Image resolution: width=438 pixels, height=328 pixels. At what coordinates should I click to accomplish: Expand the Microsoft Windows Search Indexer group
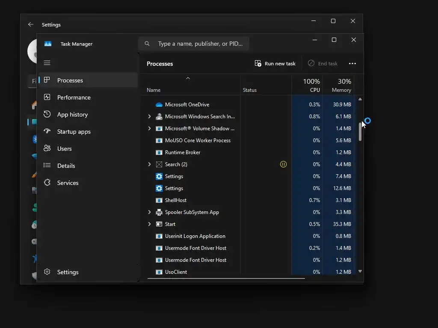click(x=149, y=117)
